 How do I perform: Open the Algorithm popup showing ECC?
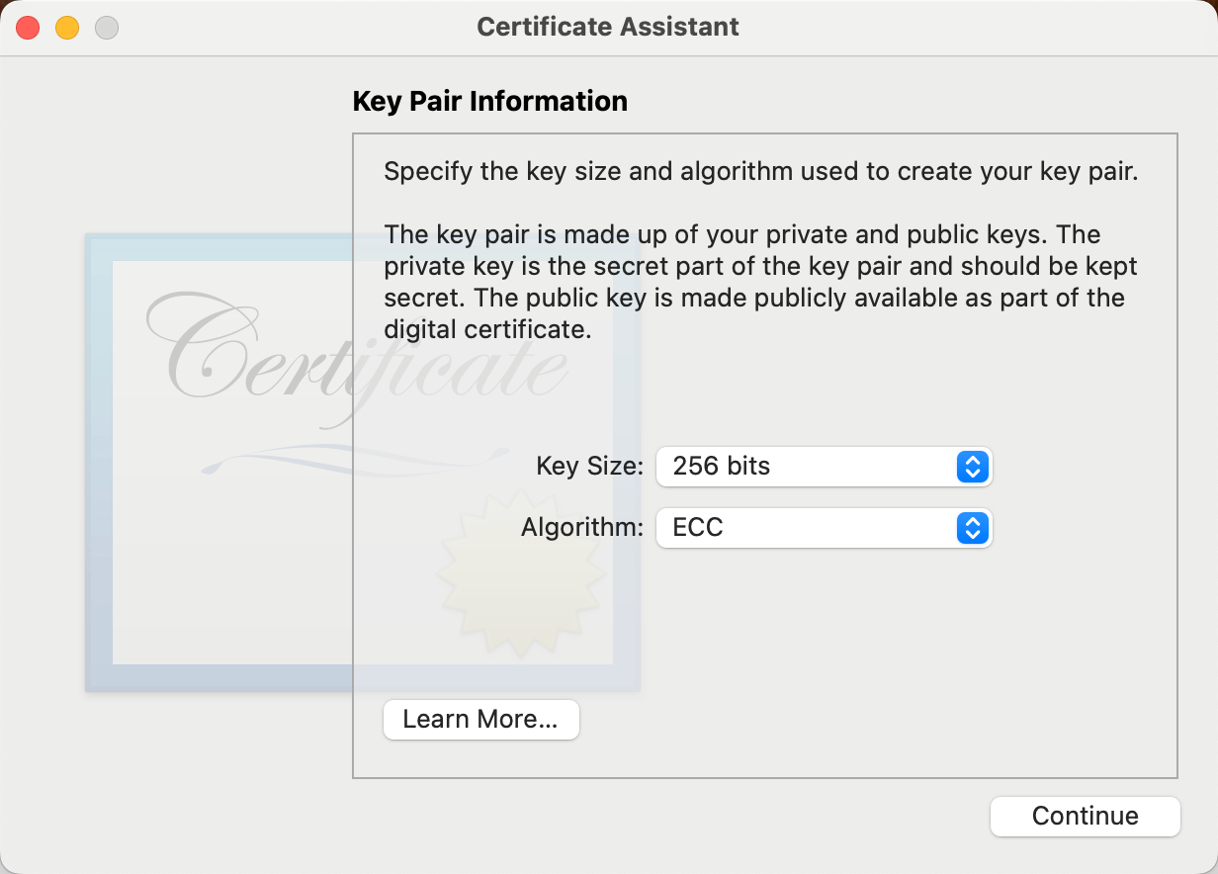[x=824, y=528]
